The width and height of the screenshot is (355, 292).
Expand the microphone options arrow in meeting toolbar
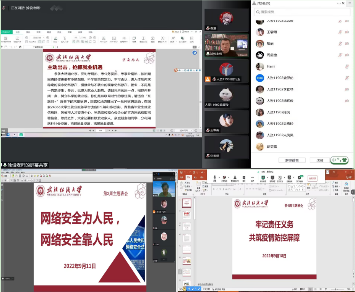click(x=219, y=177)
